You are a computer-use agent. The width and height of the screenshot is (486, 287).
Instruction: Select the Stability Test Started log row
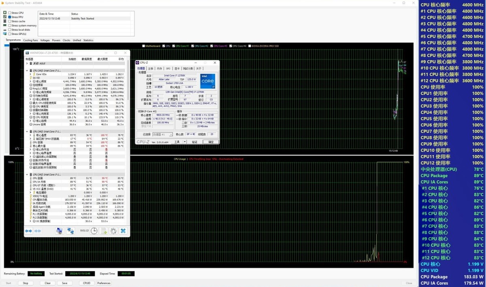tap(84, 19)
